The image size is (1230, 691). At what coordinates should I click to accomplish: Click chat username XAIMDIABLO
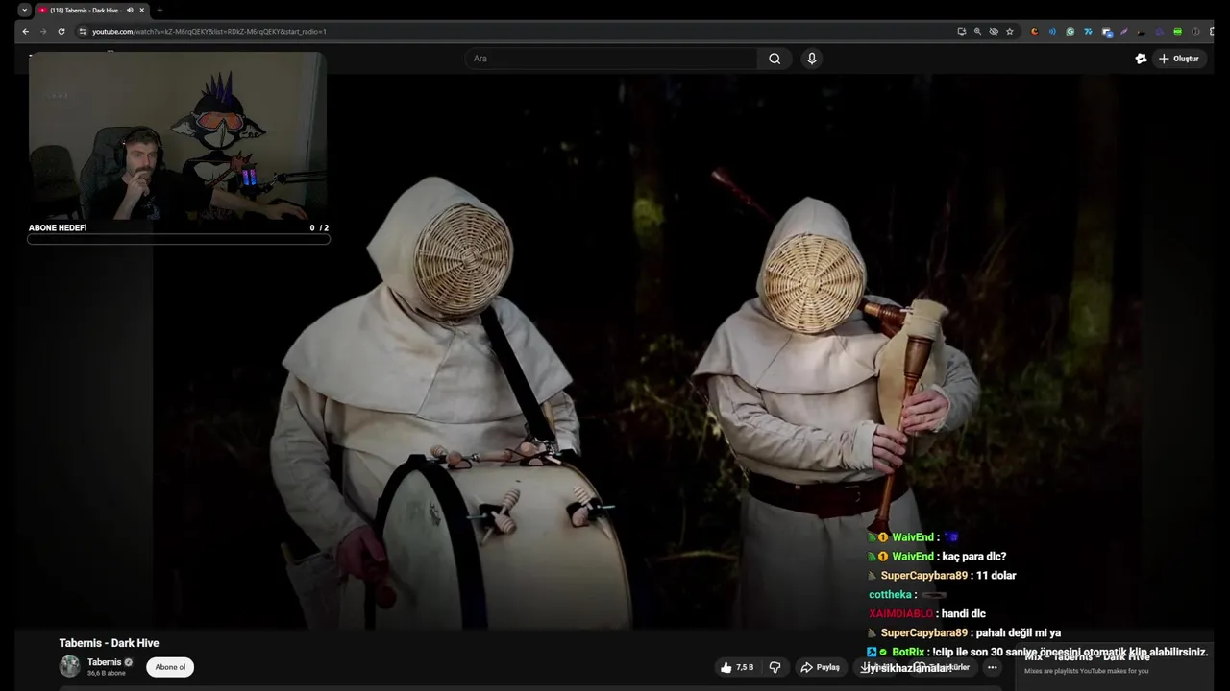[x=900, y=614]
